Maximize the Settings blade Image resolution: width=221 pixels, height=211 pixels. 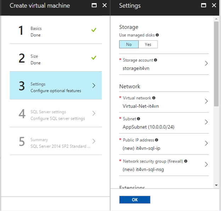(204, 5)
